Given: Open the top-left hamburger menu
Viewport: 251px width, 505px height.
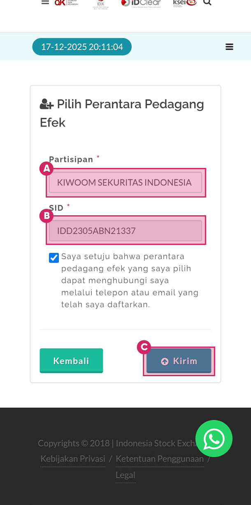Looking at the screenshot, I should (45, 2).
